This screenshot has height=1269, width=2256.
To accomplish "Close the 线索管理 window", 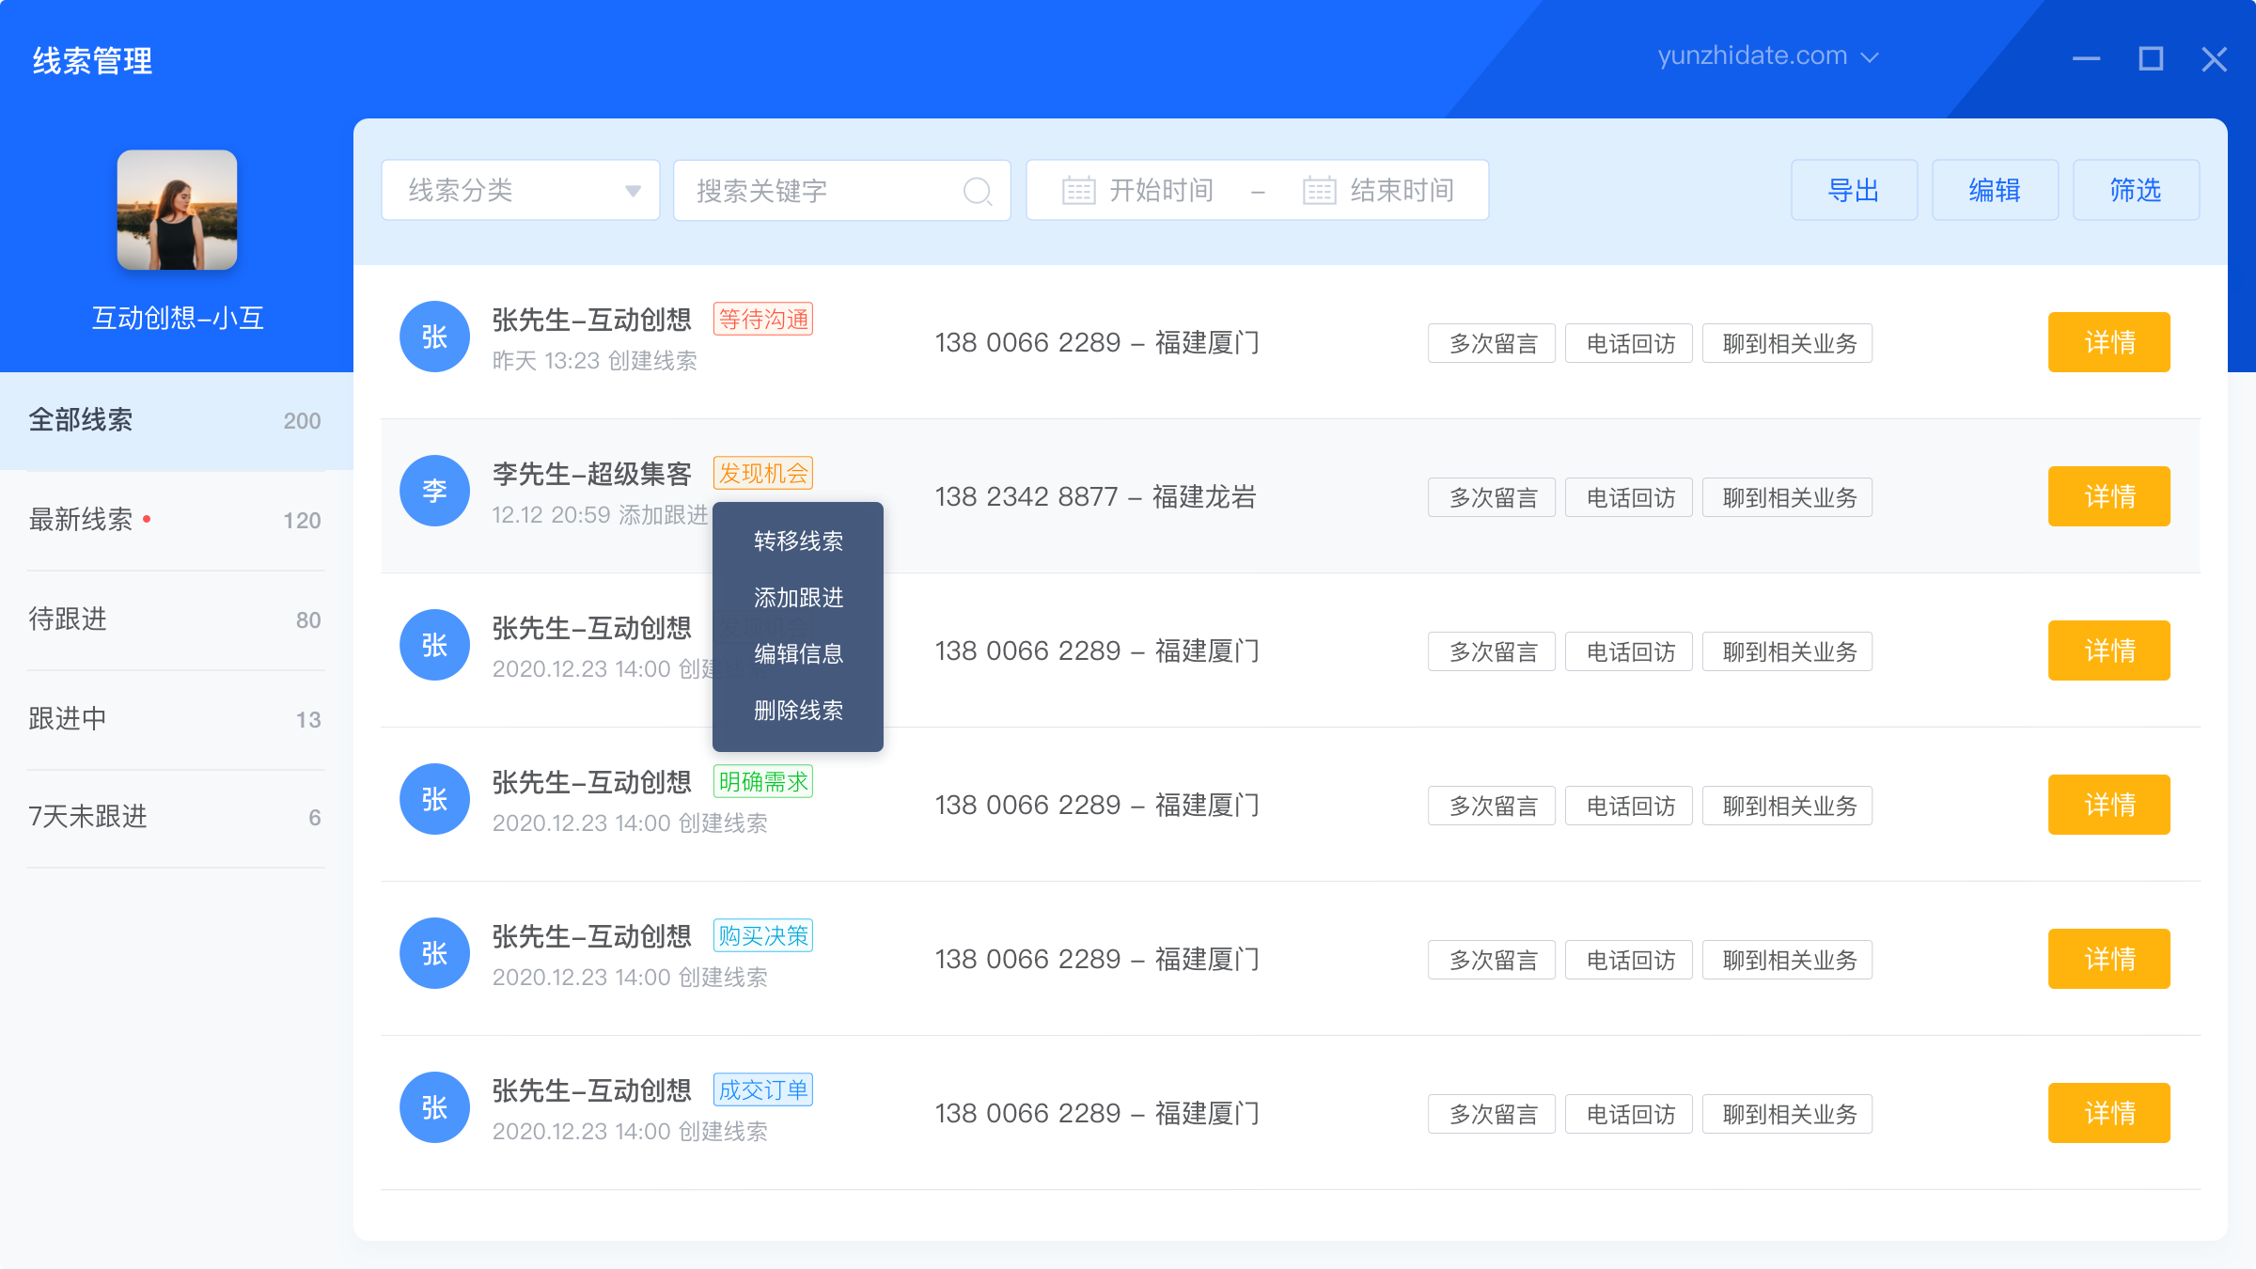I will coord(2215,59).
